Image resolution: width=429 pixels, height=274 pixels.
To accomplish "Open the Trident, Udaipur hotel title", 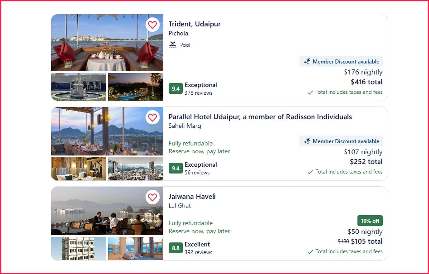I will (x=195, y=24).
